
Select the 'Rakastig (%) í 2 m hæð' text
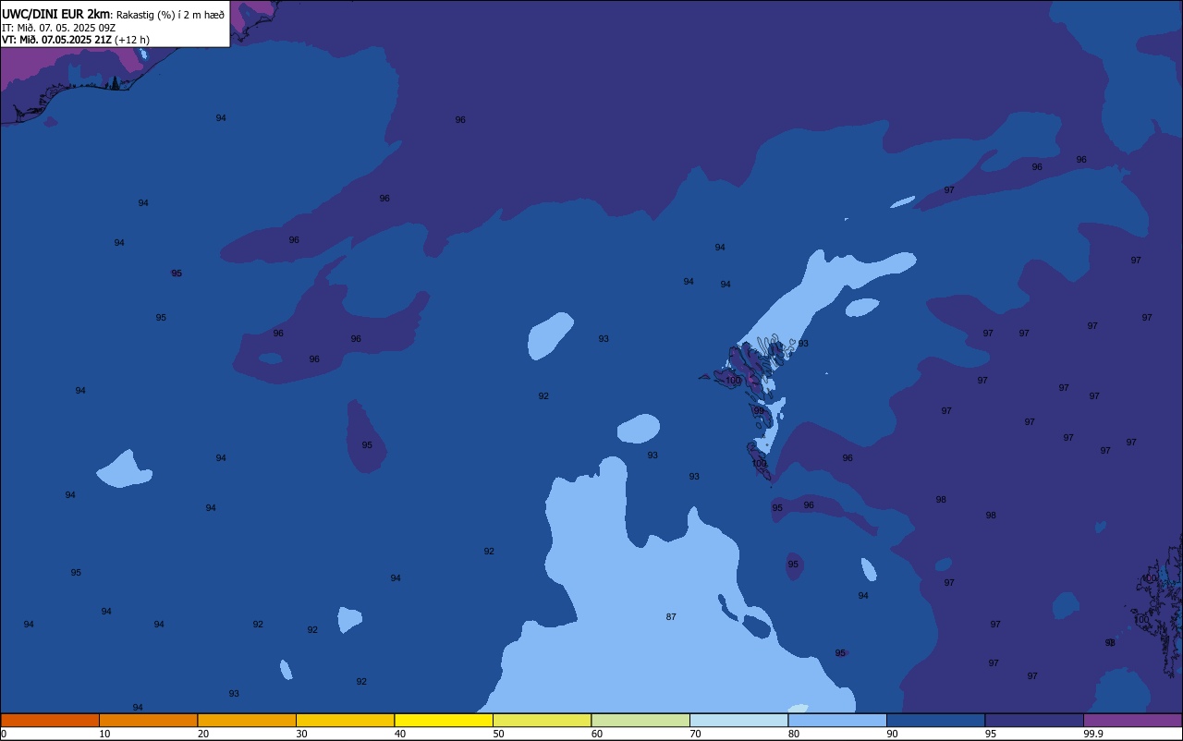pyautogui.click(x=170, y=15)
